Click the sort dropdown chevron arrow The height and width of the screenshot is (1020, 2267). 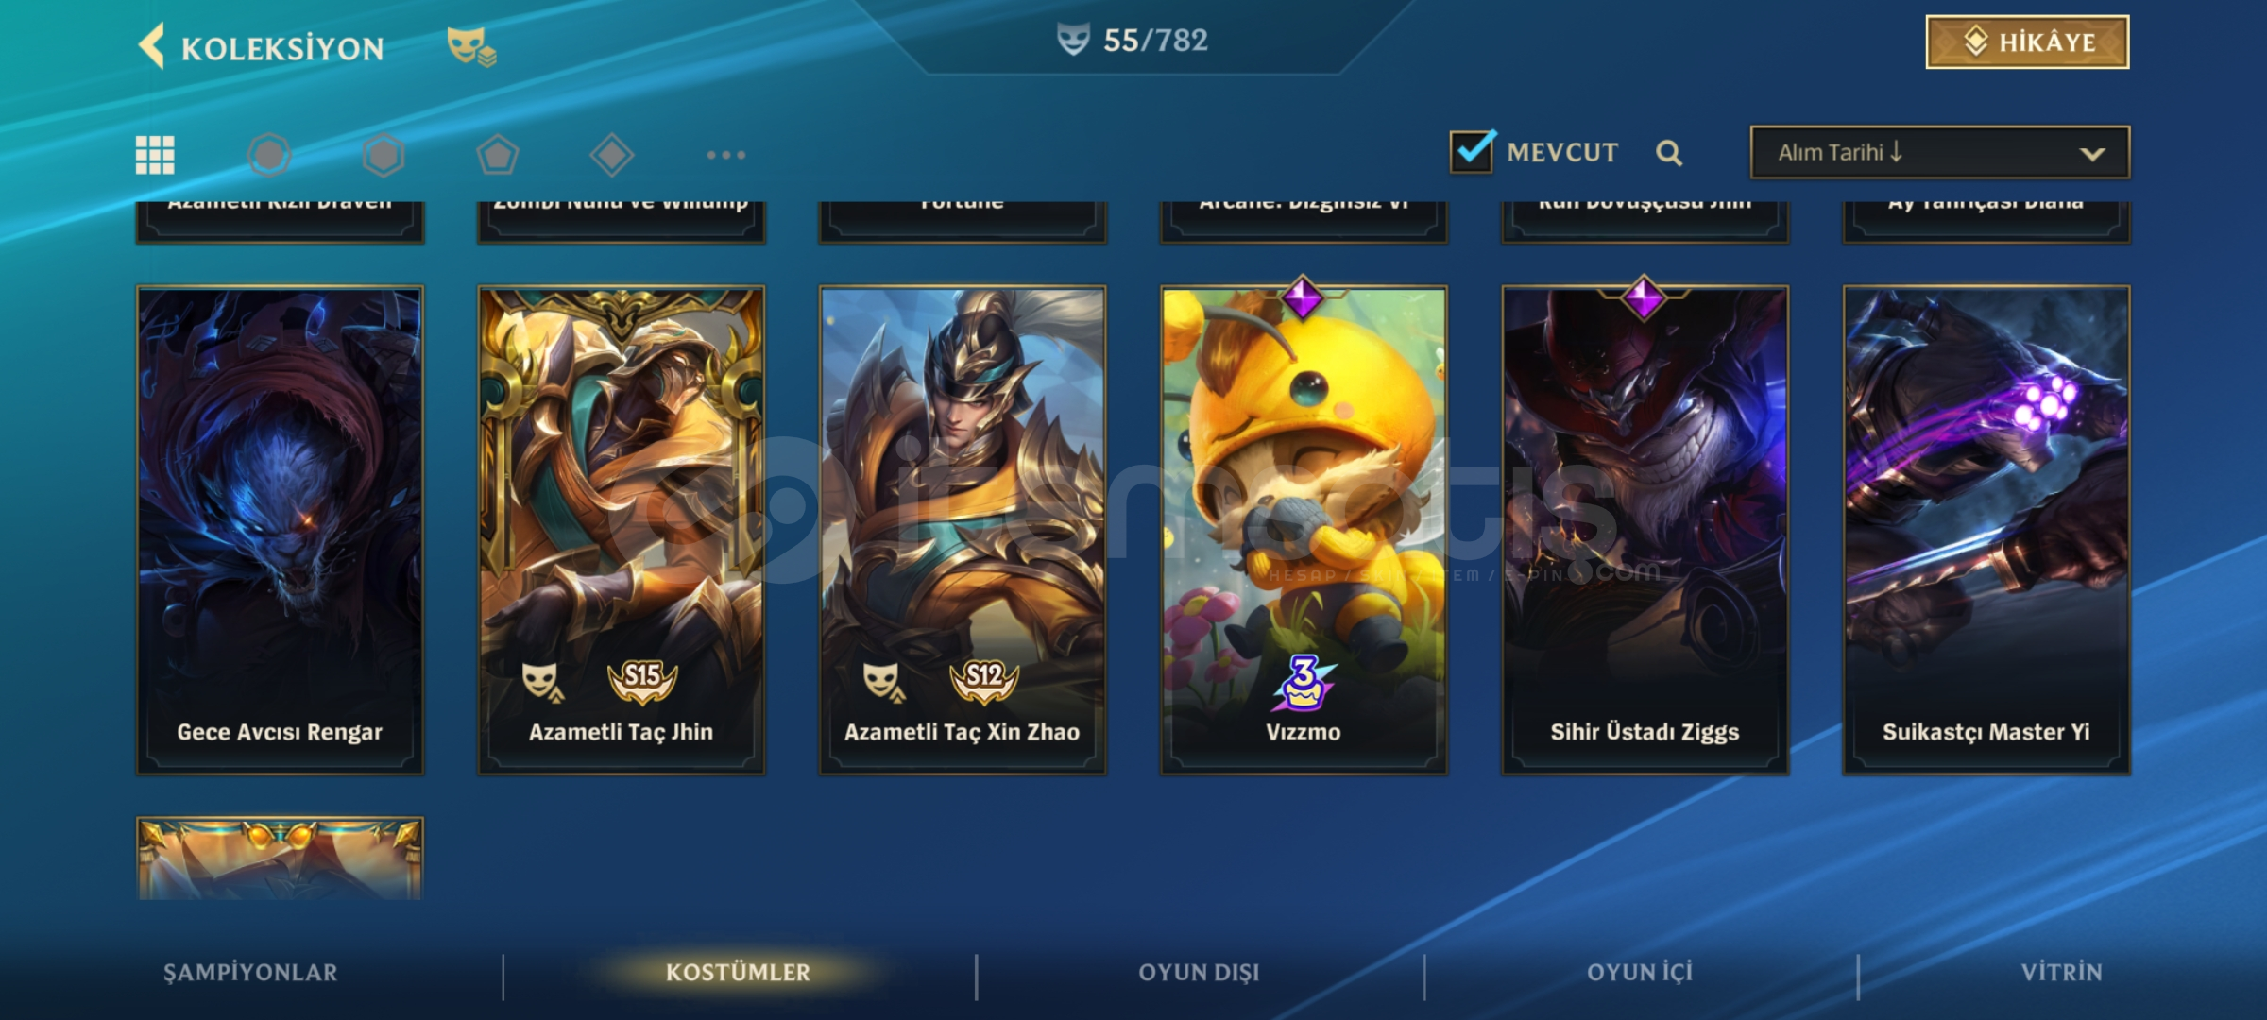coord(2092,154)
